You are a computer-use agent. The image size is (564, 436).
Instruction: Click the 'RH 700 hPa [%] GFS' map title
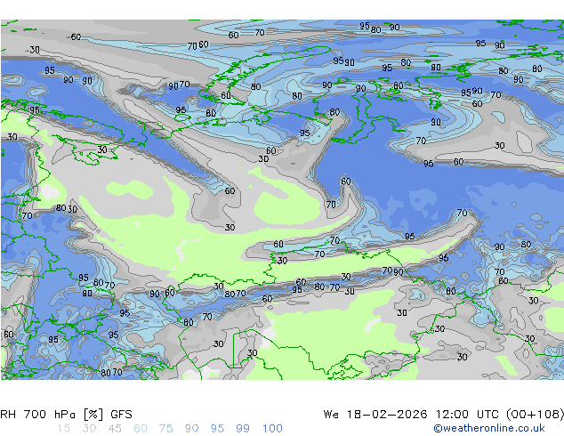[x=66, y=415]
